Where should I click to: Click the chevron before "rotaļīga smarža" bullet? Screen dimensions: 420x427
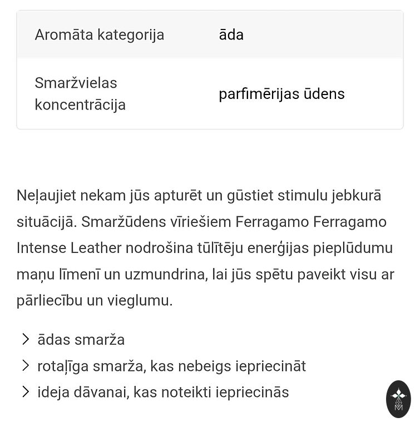coord(25,365)
